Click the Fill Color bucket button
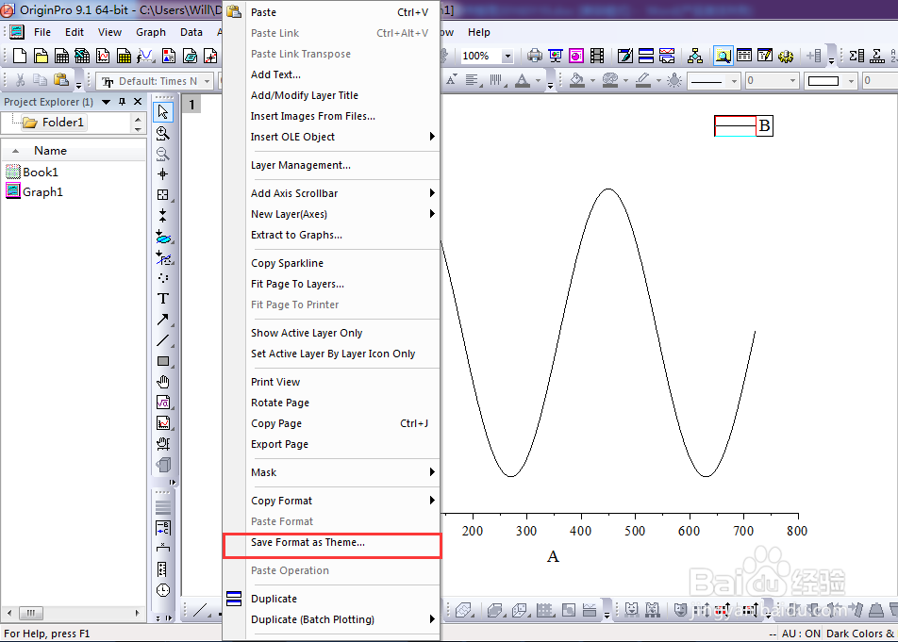The height and width of the screenshot is (642, 898). [577, 81]
